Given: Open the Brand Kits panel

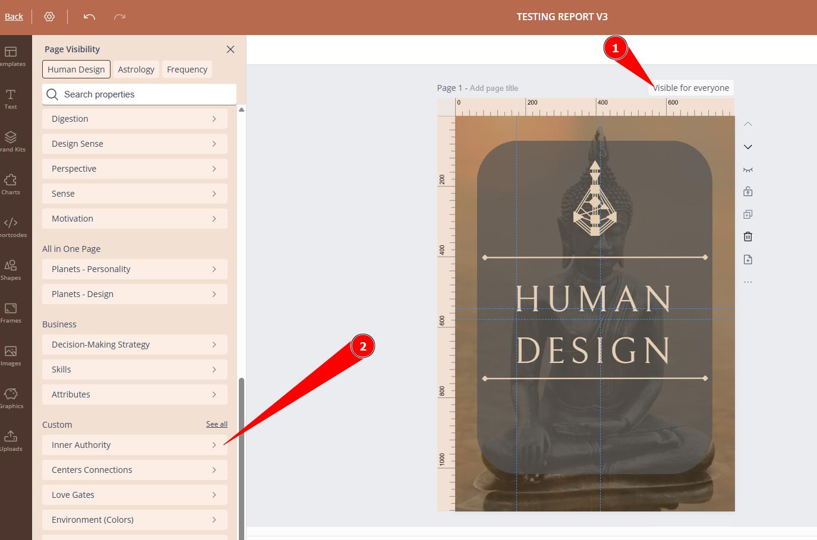Looking at the screenshot, I should pos(11,141).
